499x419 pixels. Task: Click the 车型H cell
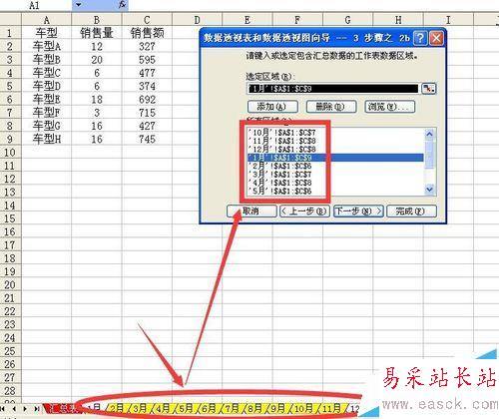[x=47, y=139]
